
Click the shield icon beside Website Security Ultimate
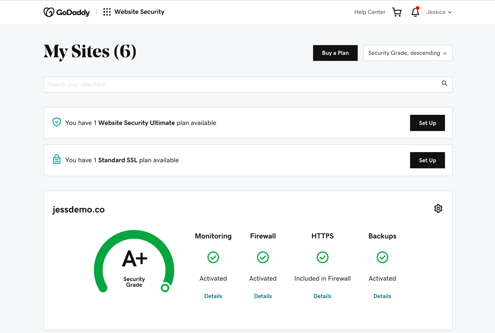[x=56, y=122]
